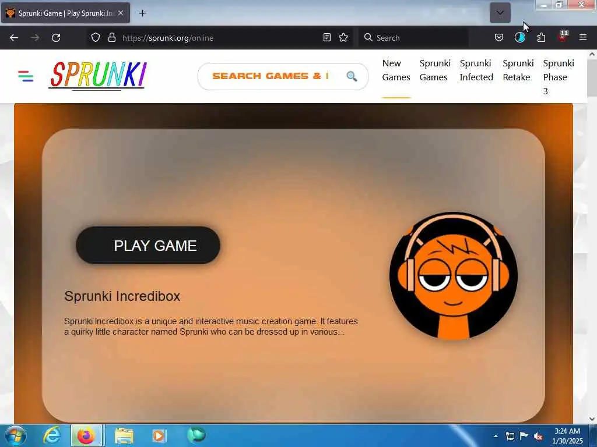Image resolution: width=597 pixels, height=447 pixels.
Task: Click the scrollbar up arrow
Action: coord(592,54)
